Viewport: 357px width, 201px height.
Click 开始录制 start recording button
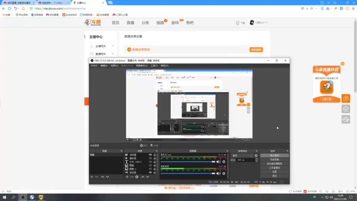click(274, 159)
